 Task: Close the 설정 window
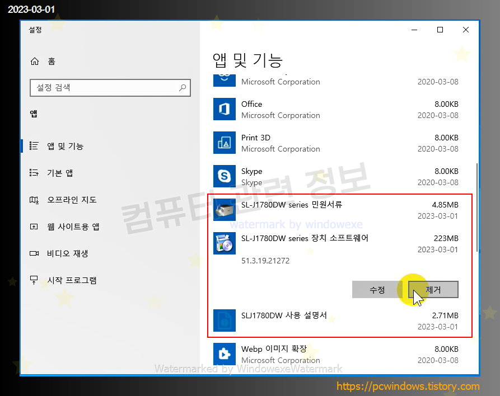pos(465,30)
